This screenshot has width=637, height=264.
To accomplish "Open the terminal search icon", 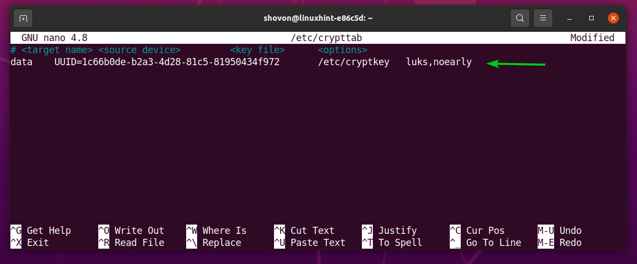I will pos(519,18).
